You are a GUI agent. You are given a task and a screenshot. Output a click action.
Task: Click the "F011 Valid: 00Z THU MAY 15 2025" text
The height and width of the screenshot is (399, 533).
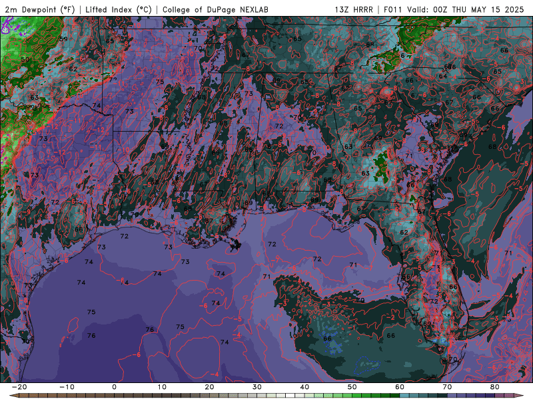pyautogui.click(x=454, y=9)
